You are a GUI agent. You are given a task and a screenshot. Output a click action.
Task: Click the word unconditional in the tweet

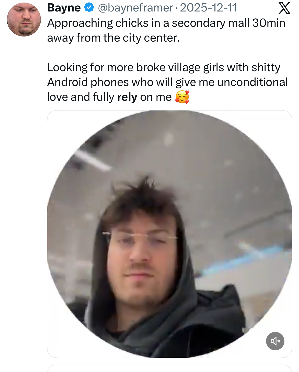(252, 82)
